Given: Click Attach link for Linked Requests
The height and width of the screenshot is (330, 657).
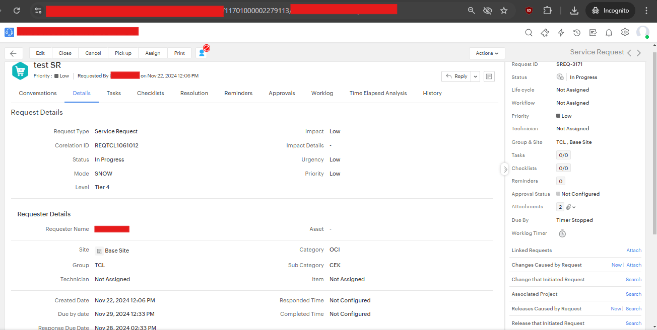Looking at the screenshot, I should pos(633,250).
